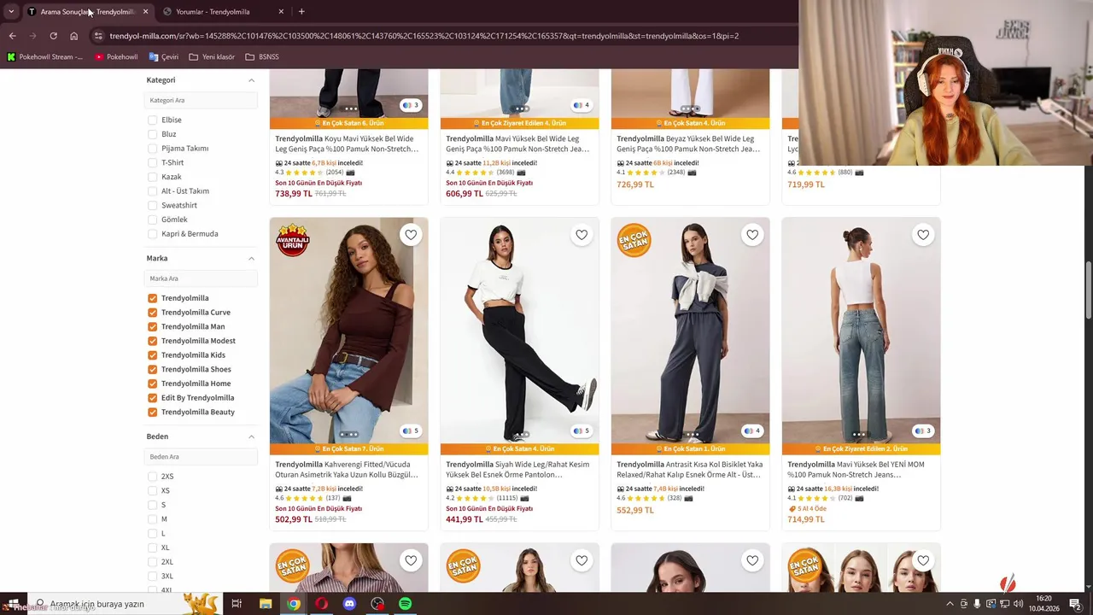The width and height of the screenshot is (1093, 615).
Task: Open the tab search dropdown arrow in Chrome
Action: 10,12
